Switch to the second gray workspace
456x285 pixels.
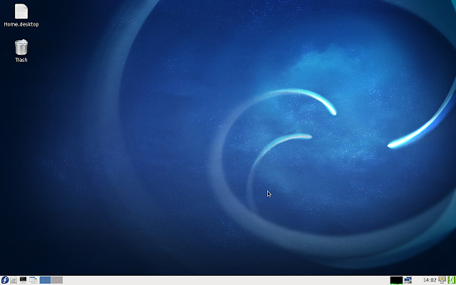(57, 280)
